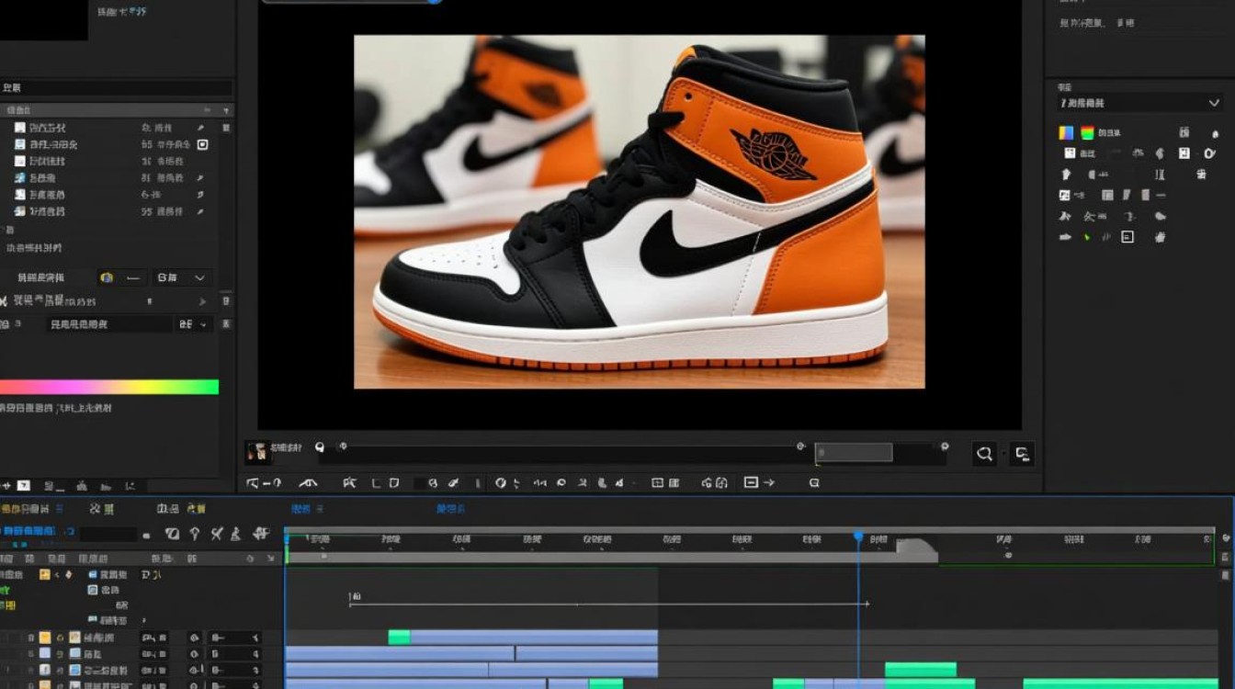Click the blue playhead handle on the timeline ruler

(858, 536)
